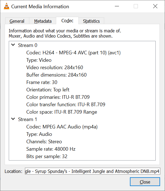
Task: Select the H264 codec row
Action: coord(73,53)
